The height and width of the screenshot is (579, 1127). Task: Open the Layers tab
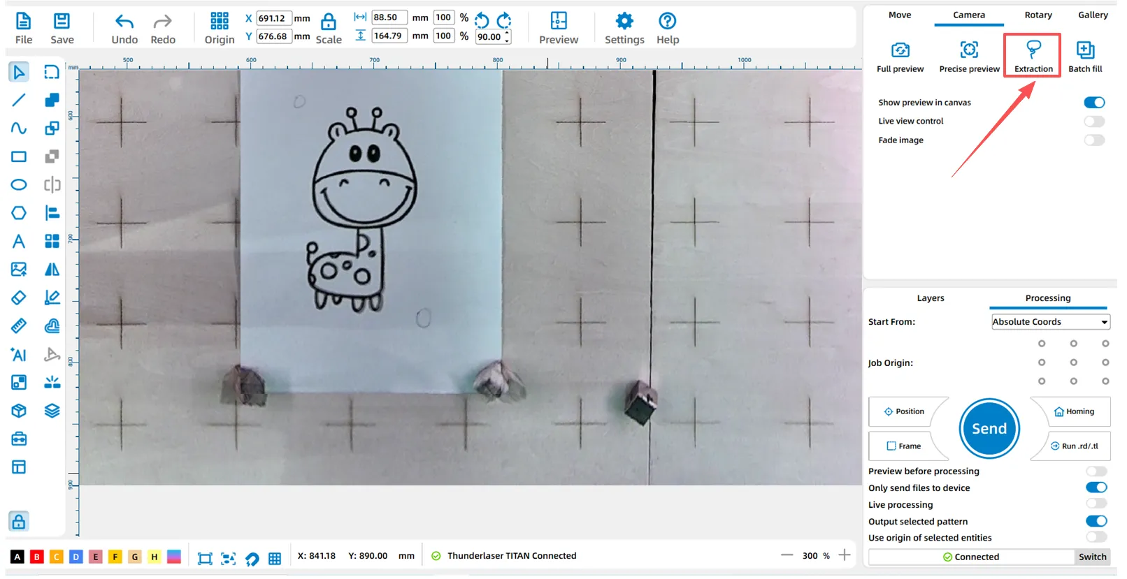pos(930,298)
